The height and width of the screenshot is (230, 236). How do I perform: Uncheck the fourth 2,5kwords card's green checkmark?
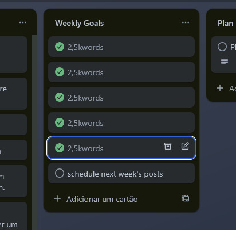pos(60,122)
